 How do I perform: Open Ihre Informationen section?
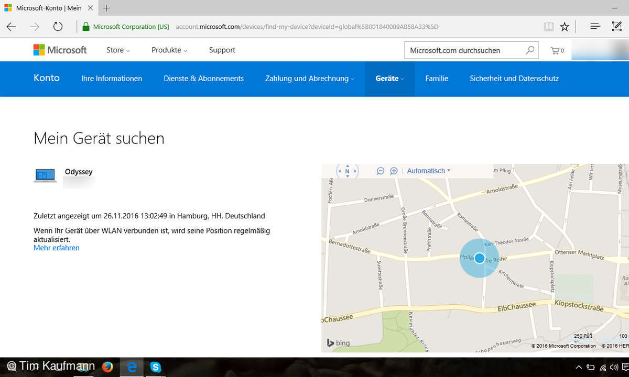pos(112,79)
